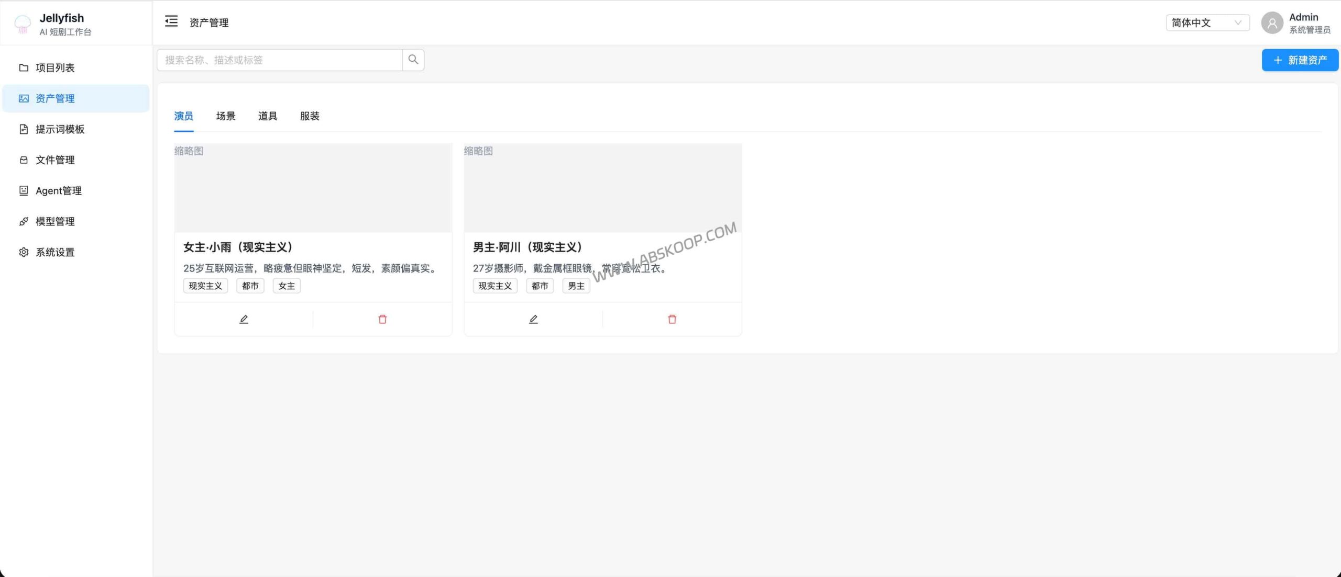Open 系统设置 in the sidebar
The width and height of the screenshot is (1341, 577).
pos(56,252)
